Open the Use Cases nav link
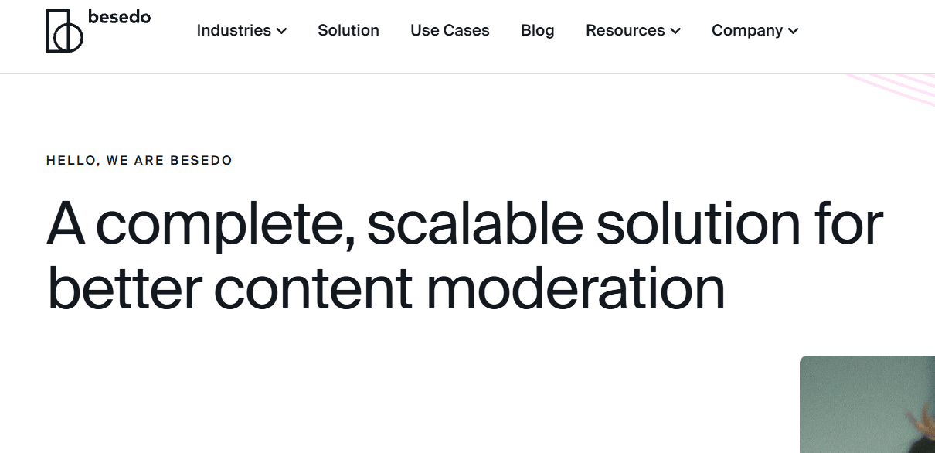The width and height of the screenshot is (935, 453). pyautogui.click(x=450, y=30)
